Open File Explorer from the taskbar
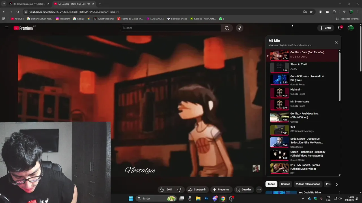This screenshot has height=203, width=362. coord(198,198)
